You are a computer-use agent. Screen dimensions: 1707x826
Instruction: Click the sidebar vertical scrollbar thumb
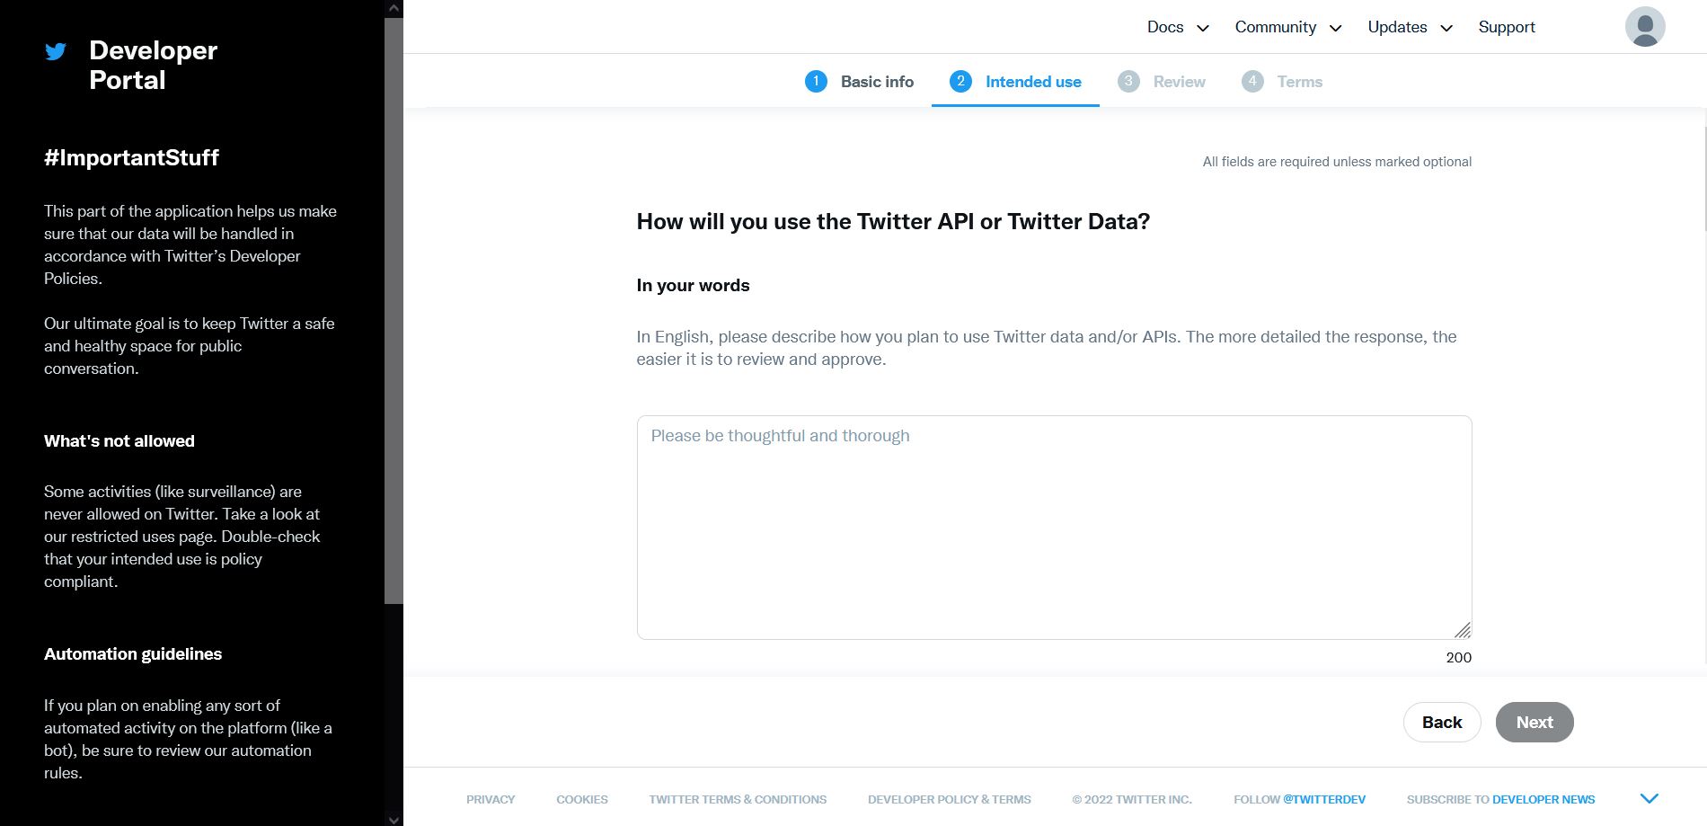[x=394, y=310]
